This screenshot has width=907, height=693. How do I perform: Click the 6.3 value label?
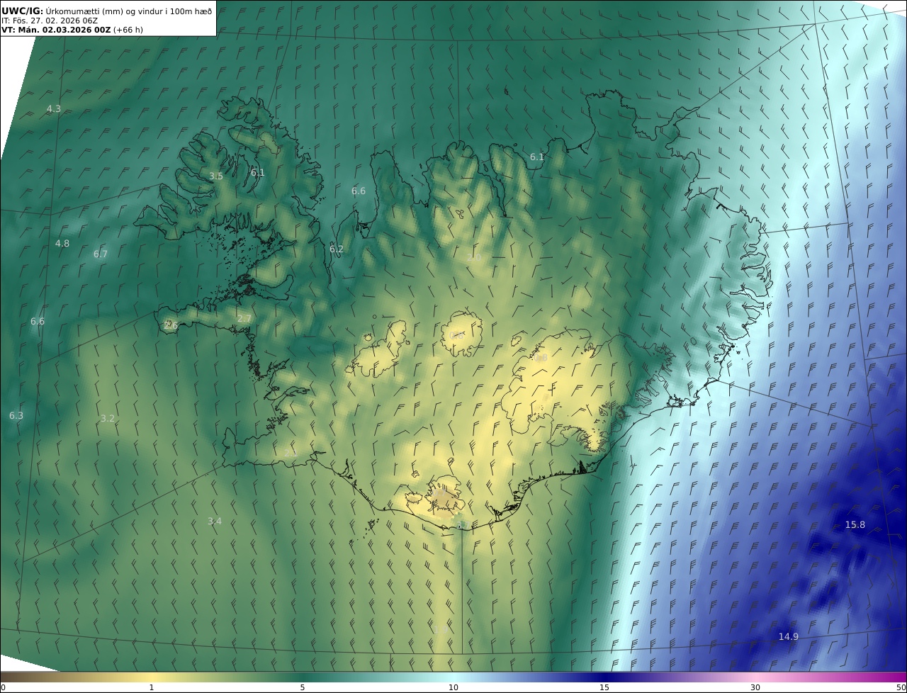point(16,416)
